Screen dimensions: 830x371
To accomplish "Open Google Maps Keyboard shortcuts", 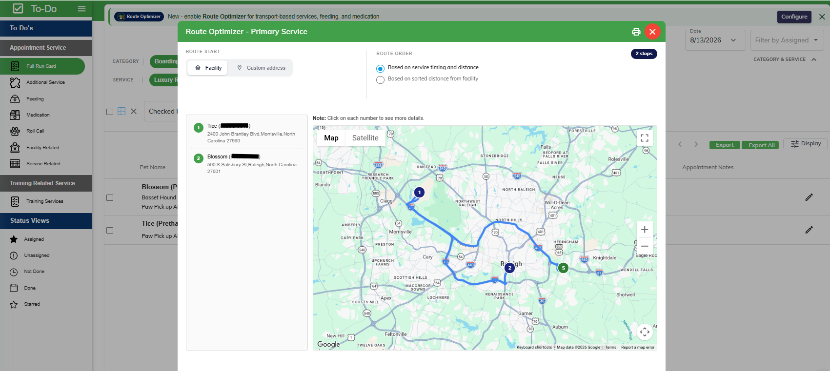I will [534, 348].
